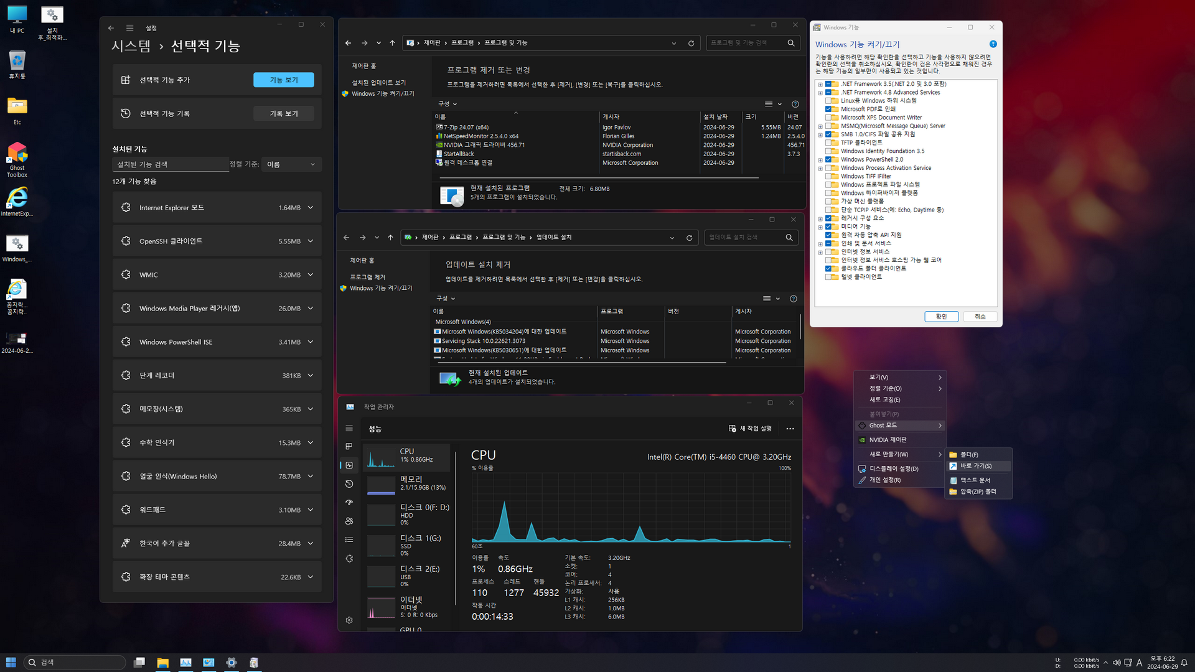Choose 바로 가기(S) from the submenu
The height and width of the screenshot is (672, 1195).
coord(975,466)
